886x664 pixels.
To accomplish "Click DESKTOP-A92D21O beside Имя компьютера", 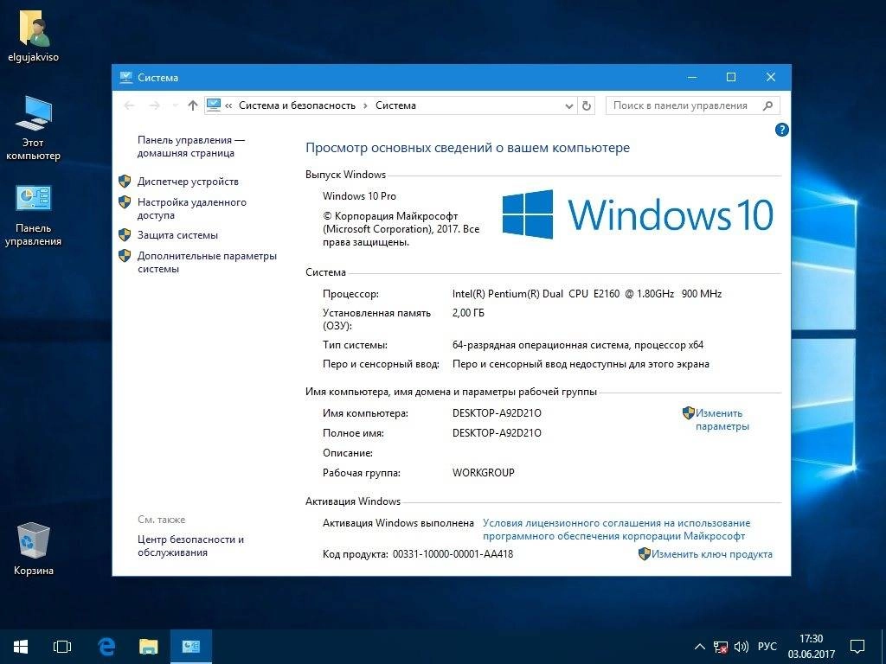I will point(497,413).
